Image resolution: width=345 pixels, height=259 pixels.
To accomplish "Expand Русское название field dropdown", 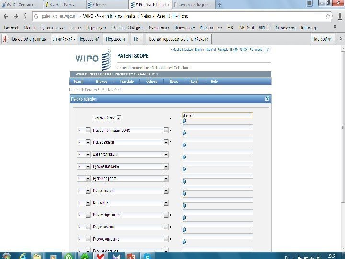I will tap(166, 167).
